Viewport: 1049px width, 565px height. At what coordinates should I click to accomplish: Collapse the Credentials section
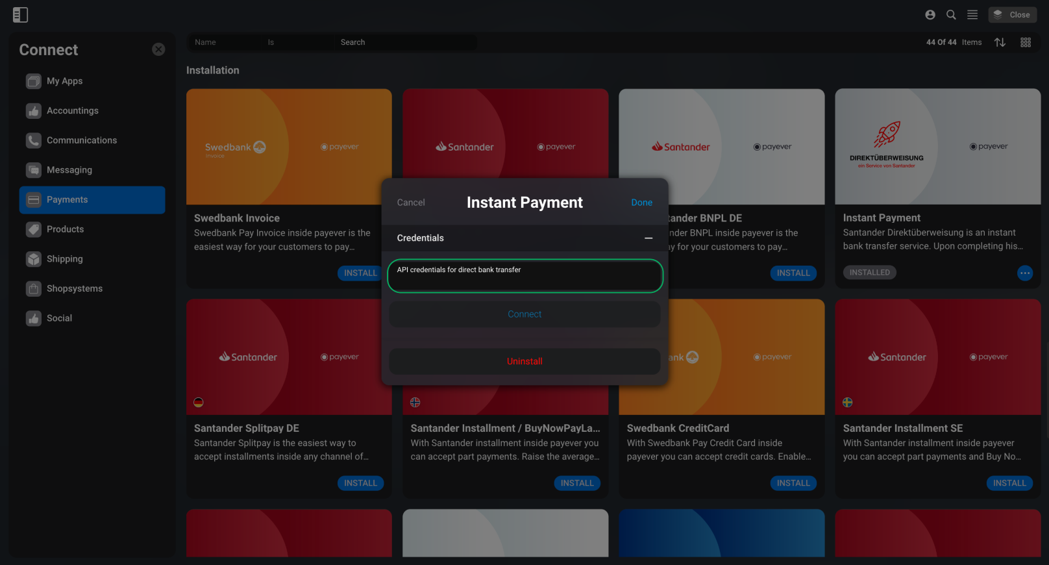point(648,238)
